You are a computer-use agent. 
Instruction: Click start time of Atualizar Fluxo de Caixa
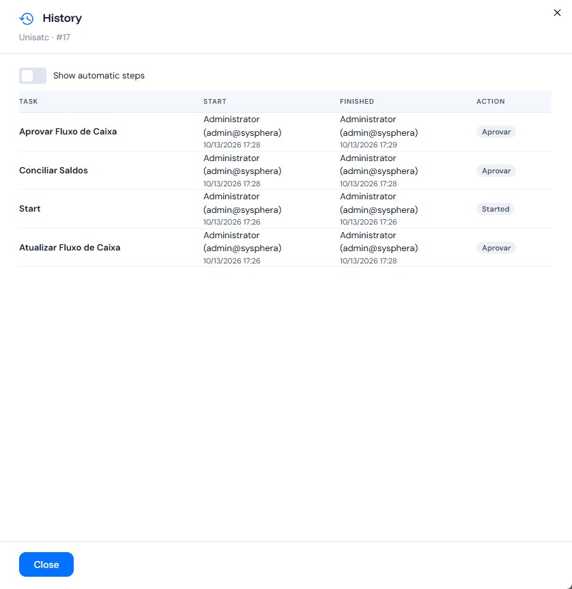231,261
